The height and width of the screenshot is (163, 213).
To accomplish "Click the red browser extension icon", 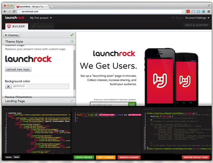I will (x=188, y=11).
